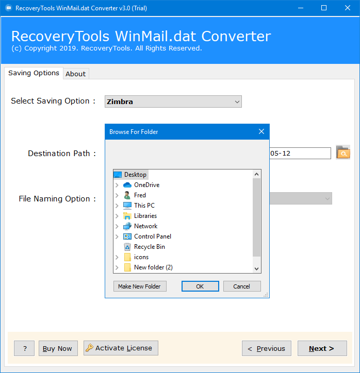Click the Buy Now button
Viewport: 360px width, 373px height.
[58, 348]
